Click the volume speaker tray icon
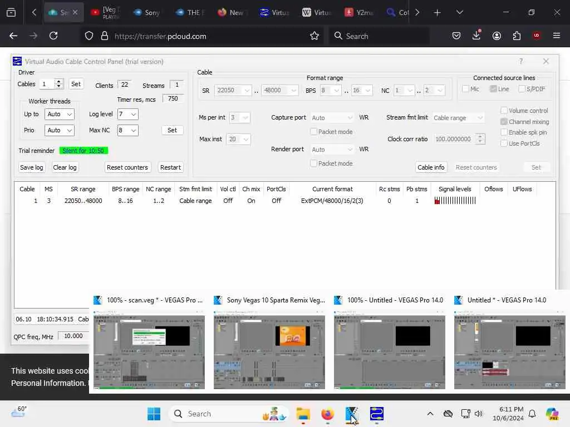 [x=478, y=414]
